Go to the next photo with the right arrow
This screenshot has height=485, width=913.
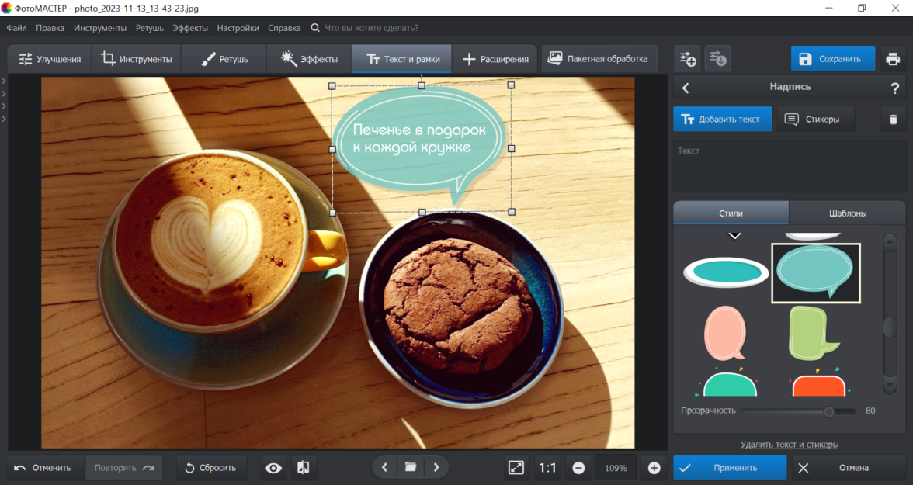tap(436, 467)
